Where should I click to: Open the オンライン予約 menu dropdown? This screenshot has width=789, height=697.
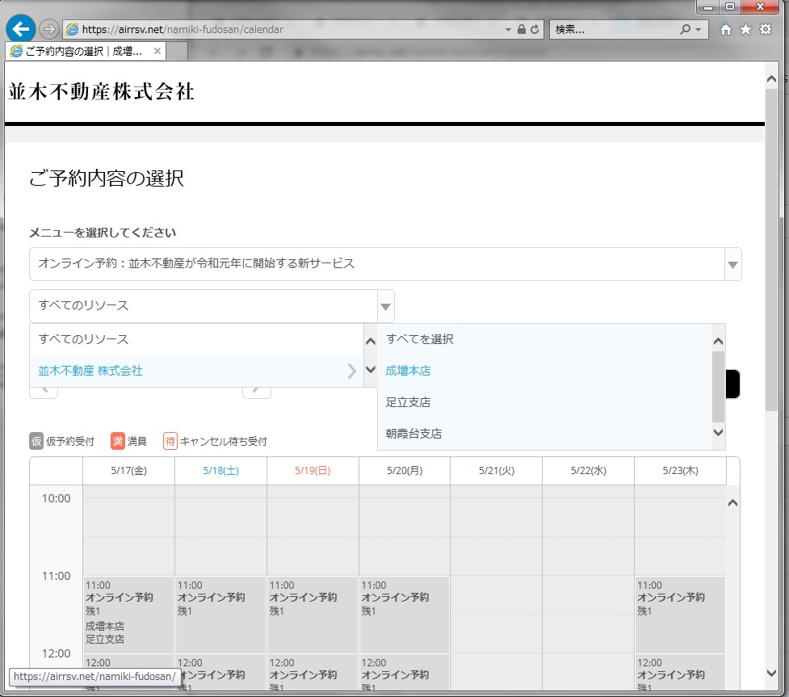point(385,264)
